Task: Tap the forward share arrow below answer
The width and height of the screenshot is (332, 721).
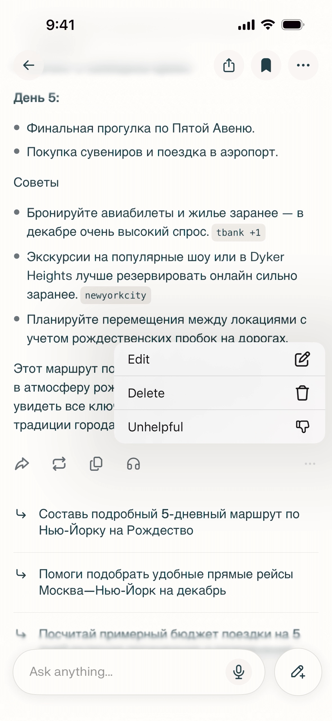Action: pos(22,464)
